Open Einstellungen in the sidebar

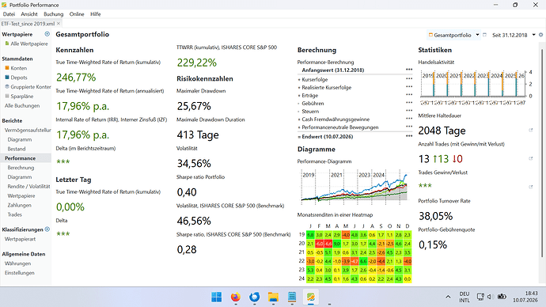click(20, 272)
